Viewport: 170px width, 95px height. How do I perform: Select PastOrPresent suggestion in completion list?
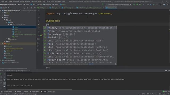79,60
